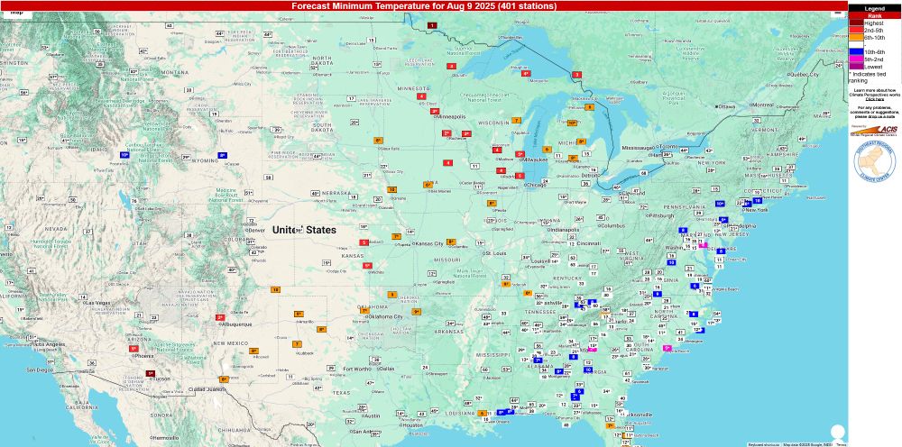The width and height of the screenshot is (902, 447).
Task: Click the white 37 label in Nevada
Action: click(x=87, y=233)
